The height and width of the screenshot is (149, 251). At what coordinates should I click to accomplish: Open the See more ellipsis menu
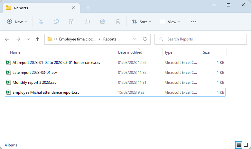point(193,22)
